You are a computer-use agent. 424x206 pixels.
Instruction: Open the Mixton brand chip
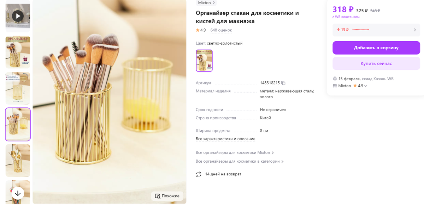[206, 3]
